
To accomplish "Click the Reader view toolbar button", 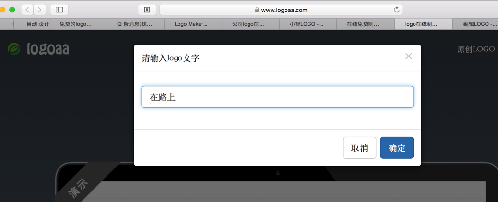I will (147, 10).
